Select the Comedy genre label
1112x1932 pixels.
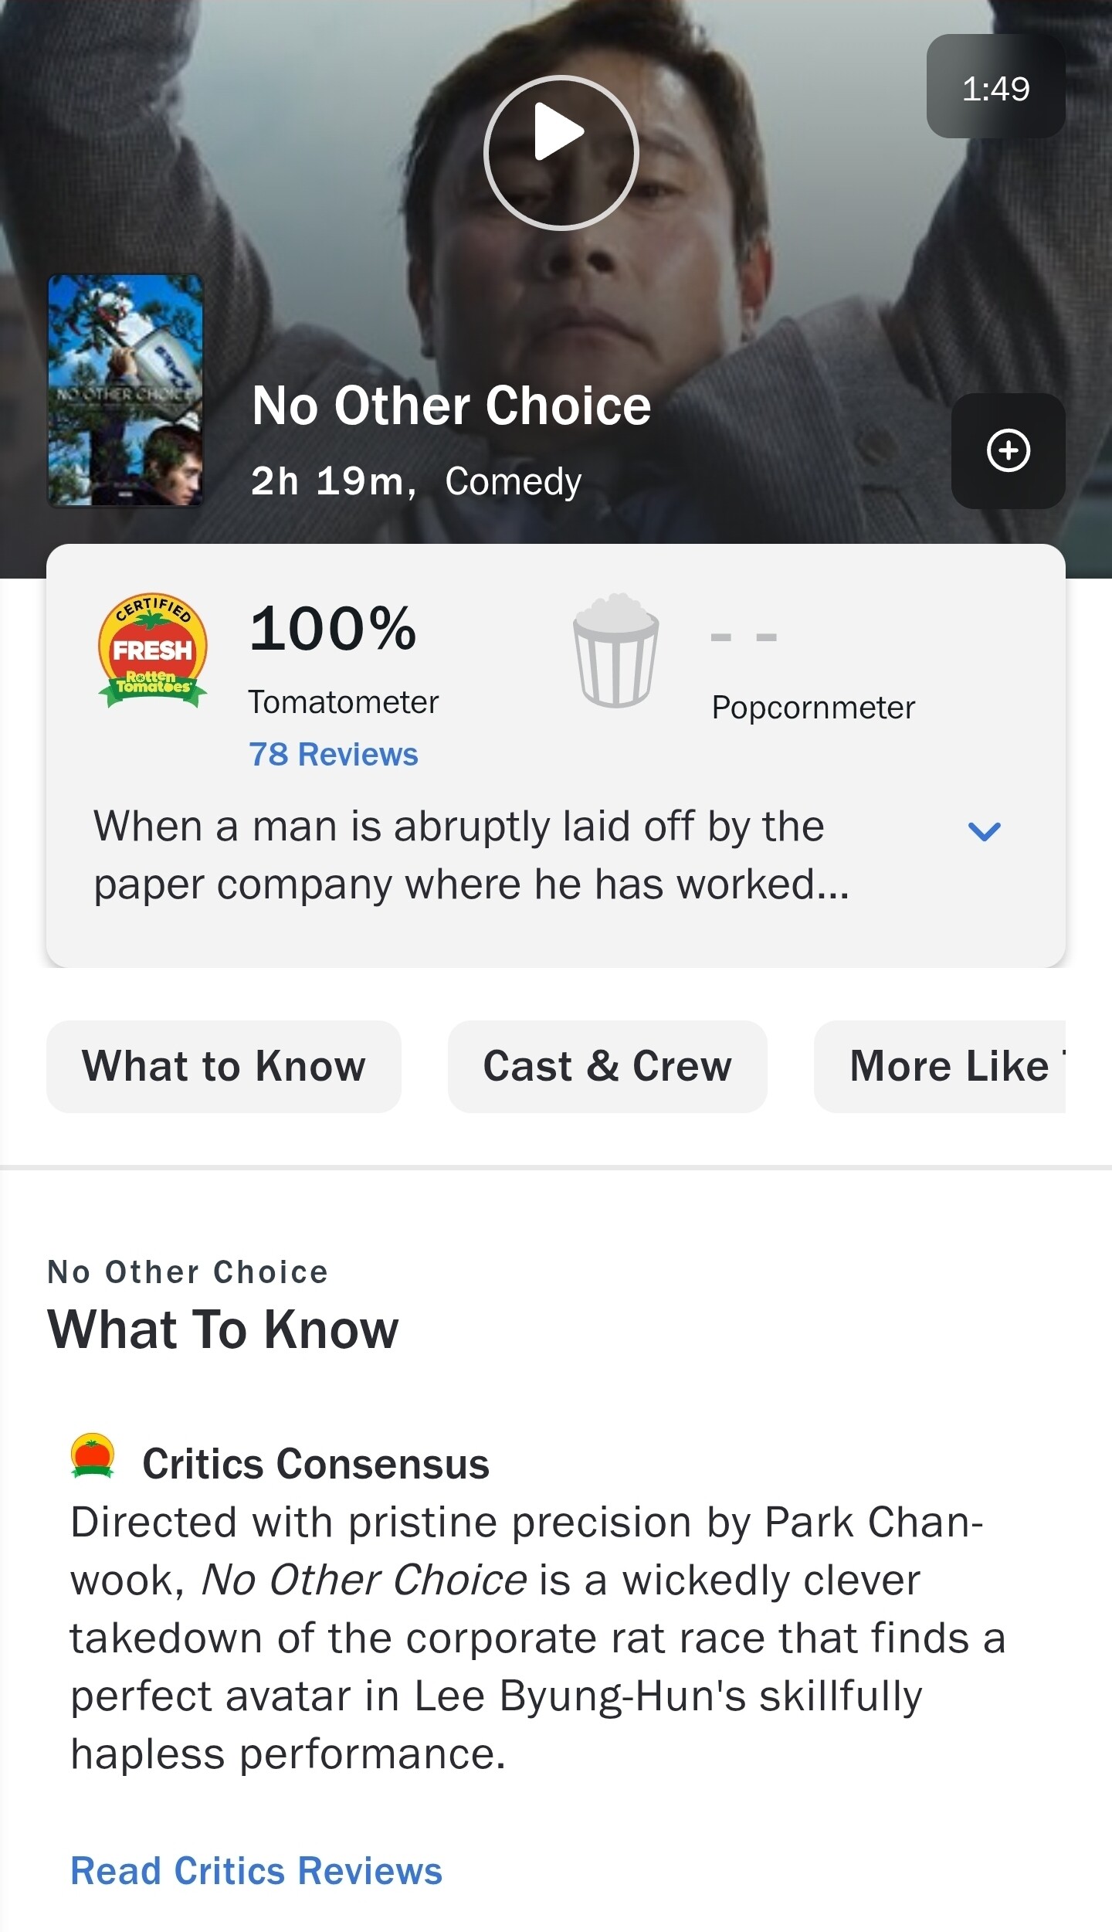(x=513, y=481)
